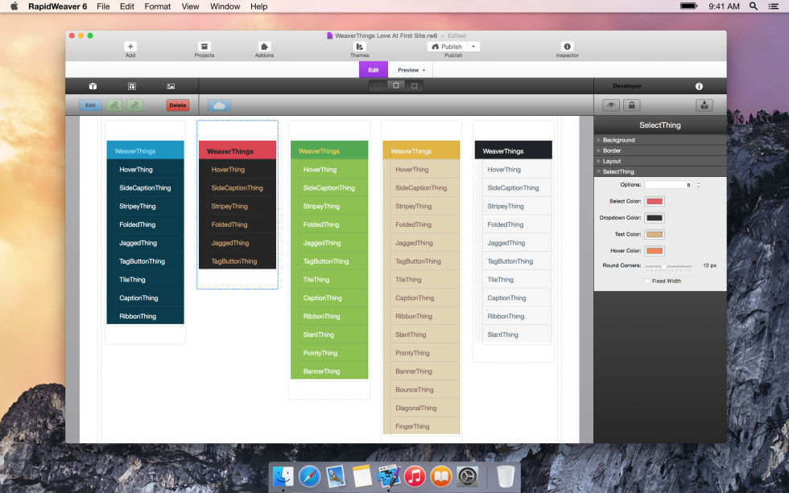Viewport: 789px width, 493px height.
Task: Open the Format menu
Action: click(x=158, y=6)
